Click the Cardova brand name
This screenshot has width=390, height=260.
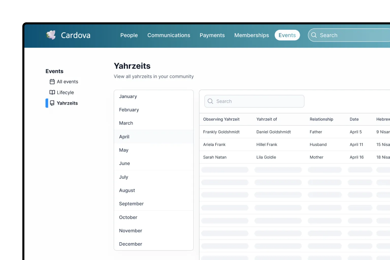(x=76, y=35)
